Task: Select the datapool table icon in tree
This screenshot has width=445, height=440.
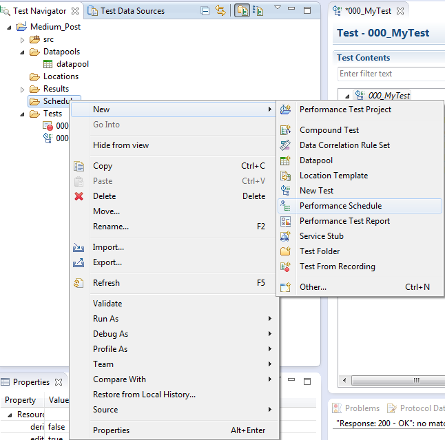Action: (48, 64)
